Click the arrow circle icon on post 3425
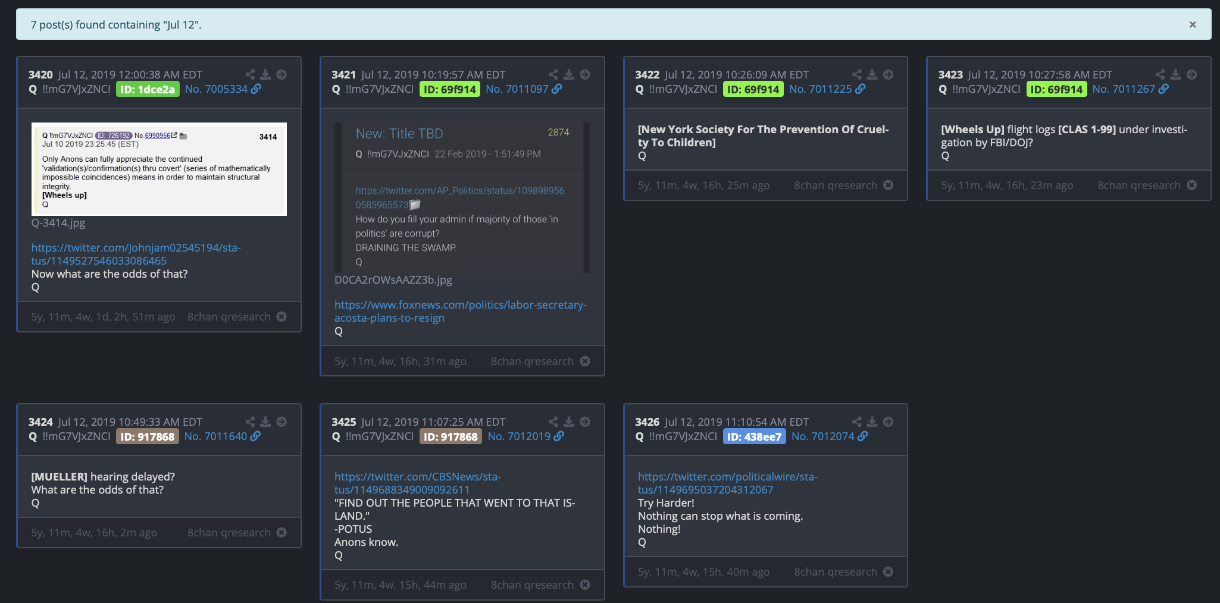The width and height of the screenshot is (1220, 603). point(585,422)
